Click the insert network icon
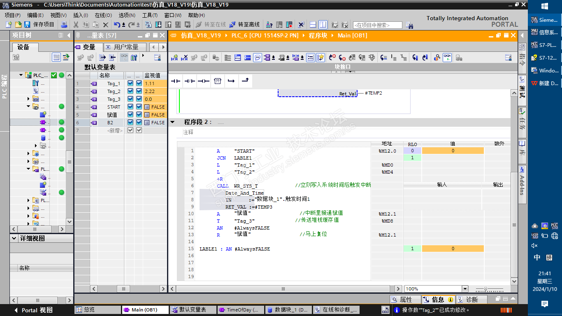This screenshot has height=316, width=562. tap(174, 58)
